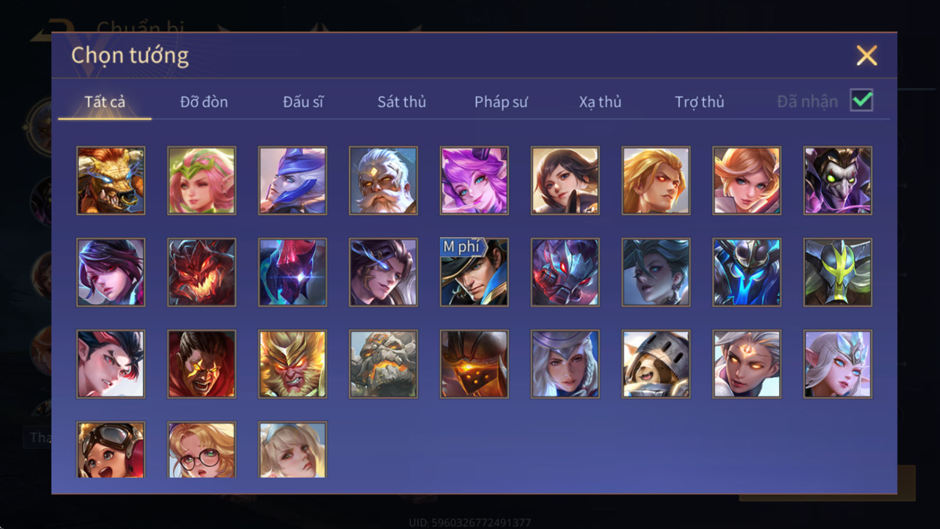Switch to the Trợ thủ tab
This screenshot has height=529, width=940.
(699, 102)
